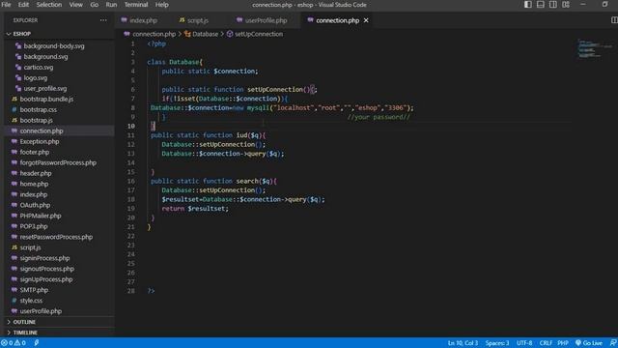Open SMTP.php file
Image resolution: width=618 pixels, height=348 pixels.
[x=34, y=290]
